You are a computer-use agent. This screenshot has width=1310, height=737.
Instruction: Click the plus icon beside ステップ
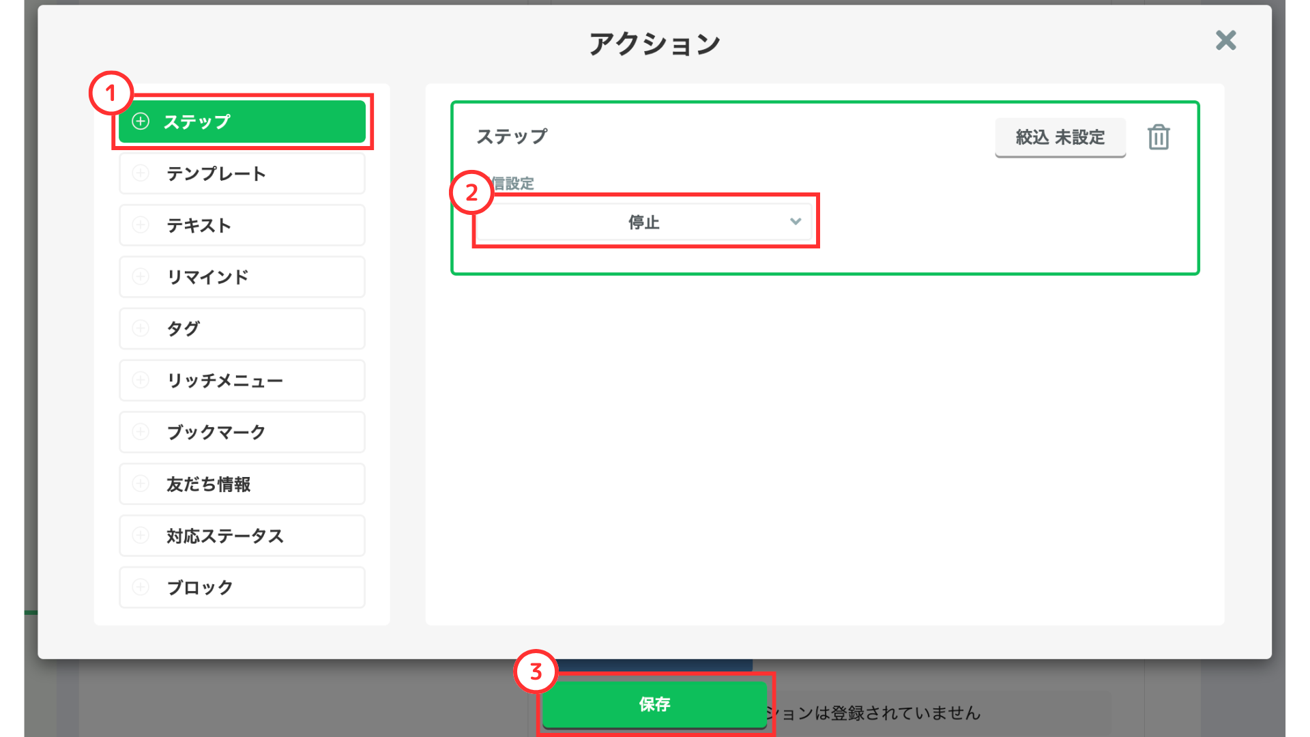(141, 121)
